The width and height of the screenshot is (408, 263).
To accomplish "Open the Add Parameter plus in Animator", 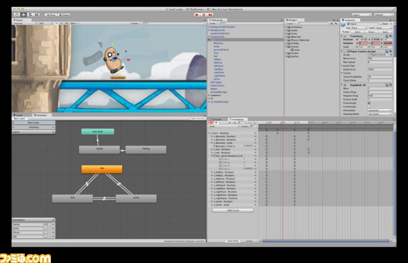I will 54,220.
